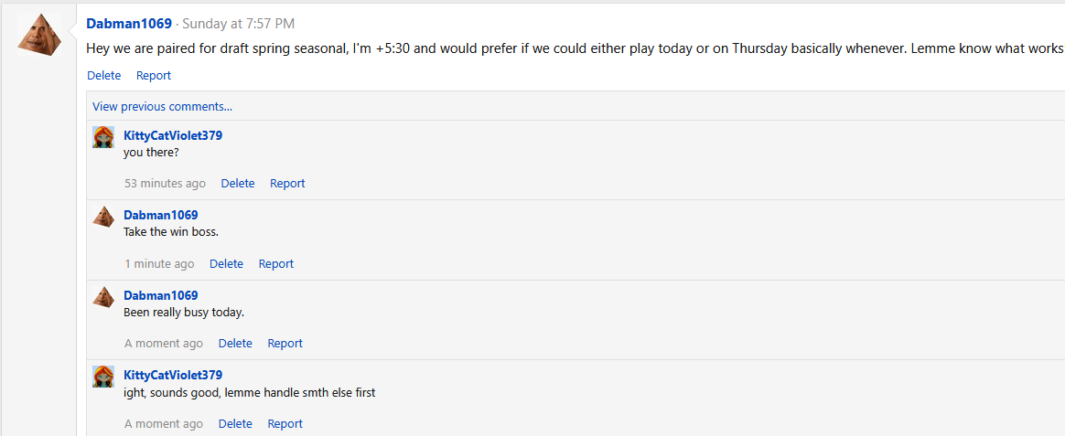Delete the 'Take the win boss.' comment

click(x=226, y=264)
